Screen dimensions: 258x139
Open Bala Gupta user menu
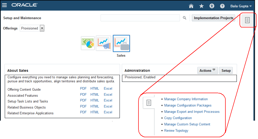(x=241, y=6)
